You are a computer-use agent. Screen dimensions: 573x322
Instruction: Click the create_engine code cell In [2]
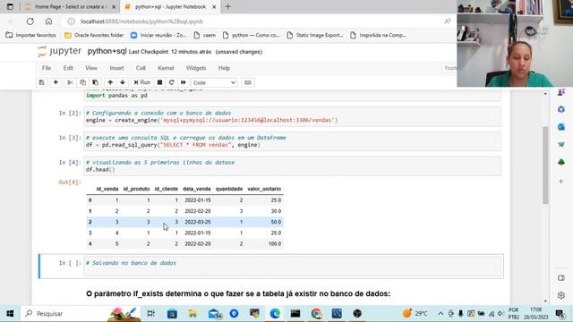point(293,116)
